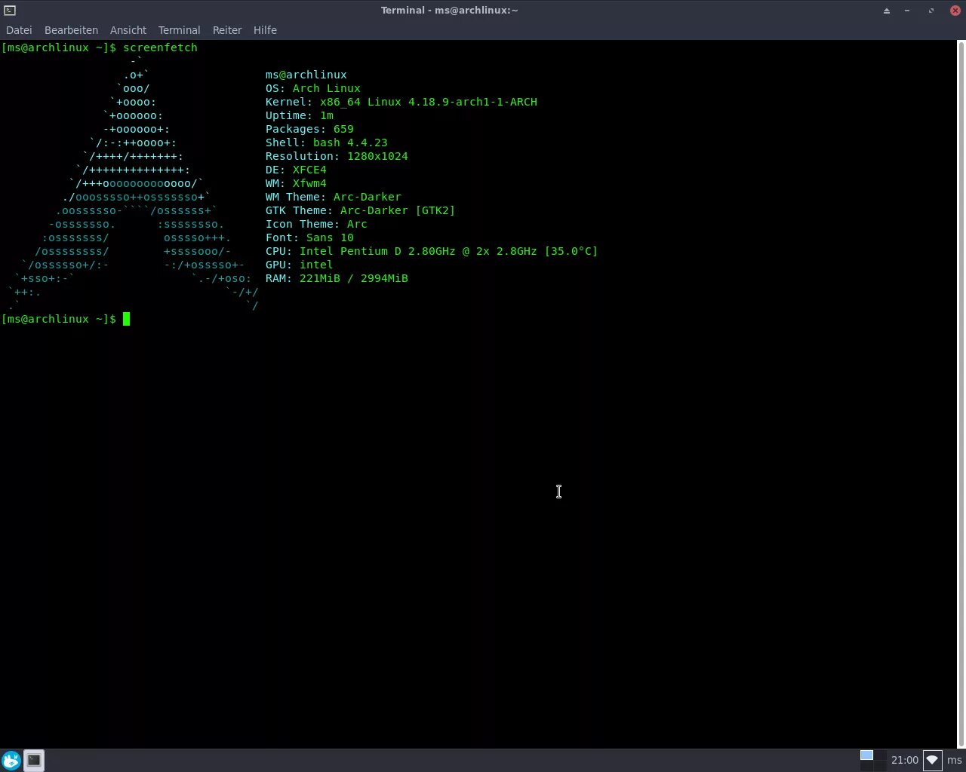966x772 pixels.
Task: Open the Datei menu
Action: click(19, 30)
